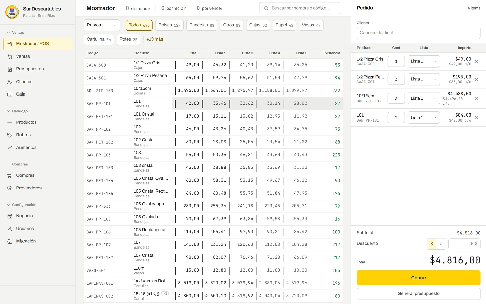Click quantity field for 10*15cm item
Image resolution: width=486 pixels, height=304 pixels.
point(396,98)
